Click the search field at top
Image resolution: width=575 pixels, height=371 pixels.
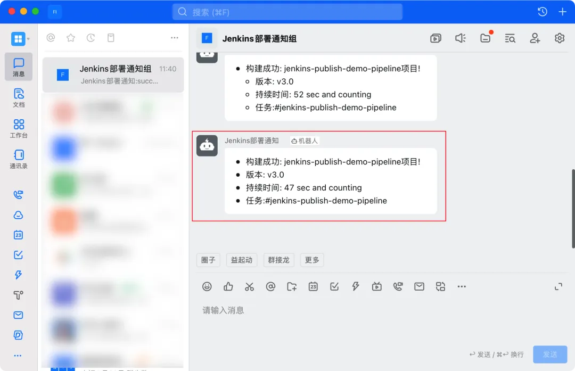tap(287, 12)
